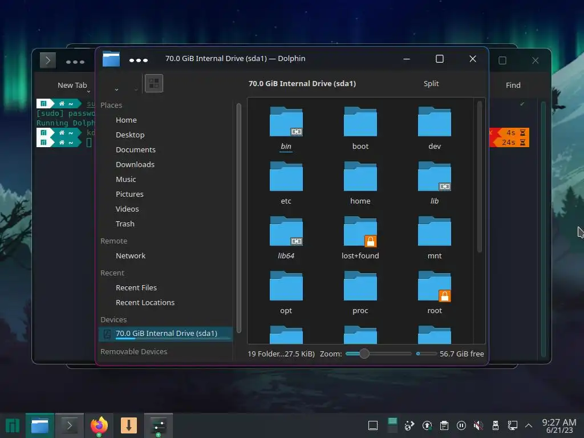The height and width of the screenshot is (438, 584).
Task: Open forward-navigation history dropdown arrow
Action: pos(136,90)
